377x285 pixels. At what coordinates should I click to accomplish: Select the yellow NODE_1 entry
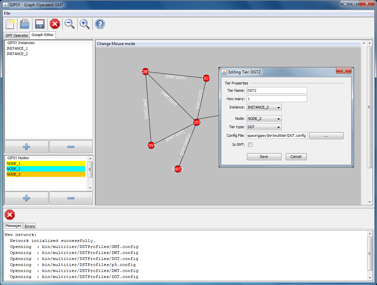(x=46, y=164)
